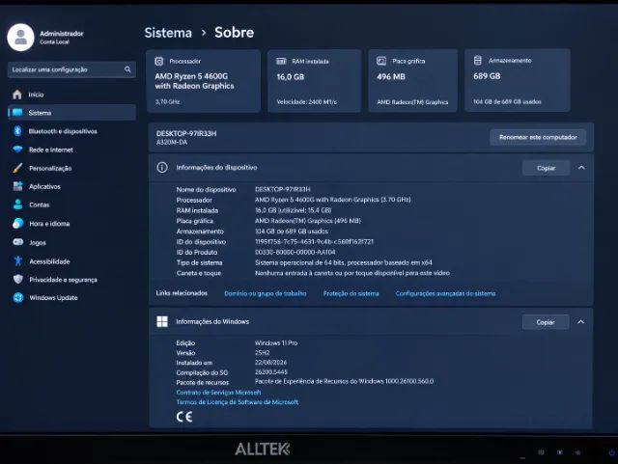Click the 496 MB Placa gráfica card

click(x=412, y=81)
